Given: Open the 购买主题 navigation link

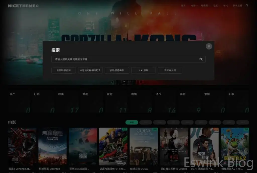Looking at the screenshot, I should pos(237,6).
